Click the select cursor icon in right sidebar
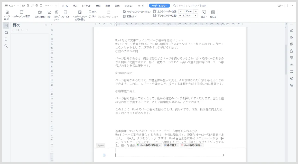This screenshot has height=164, width=298. (291, 37)
